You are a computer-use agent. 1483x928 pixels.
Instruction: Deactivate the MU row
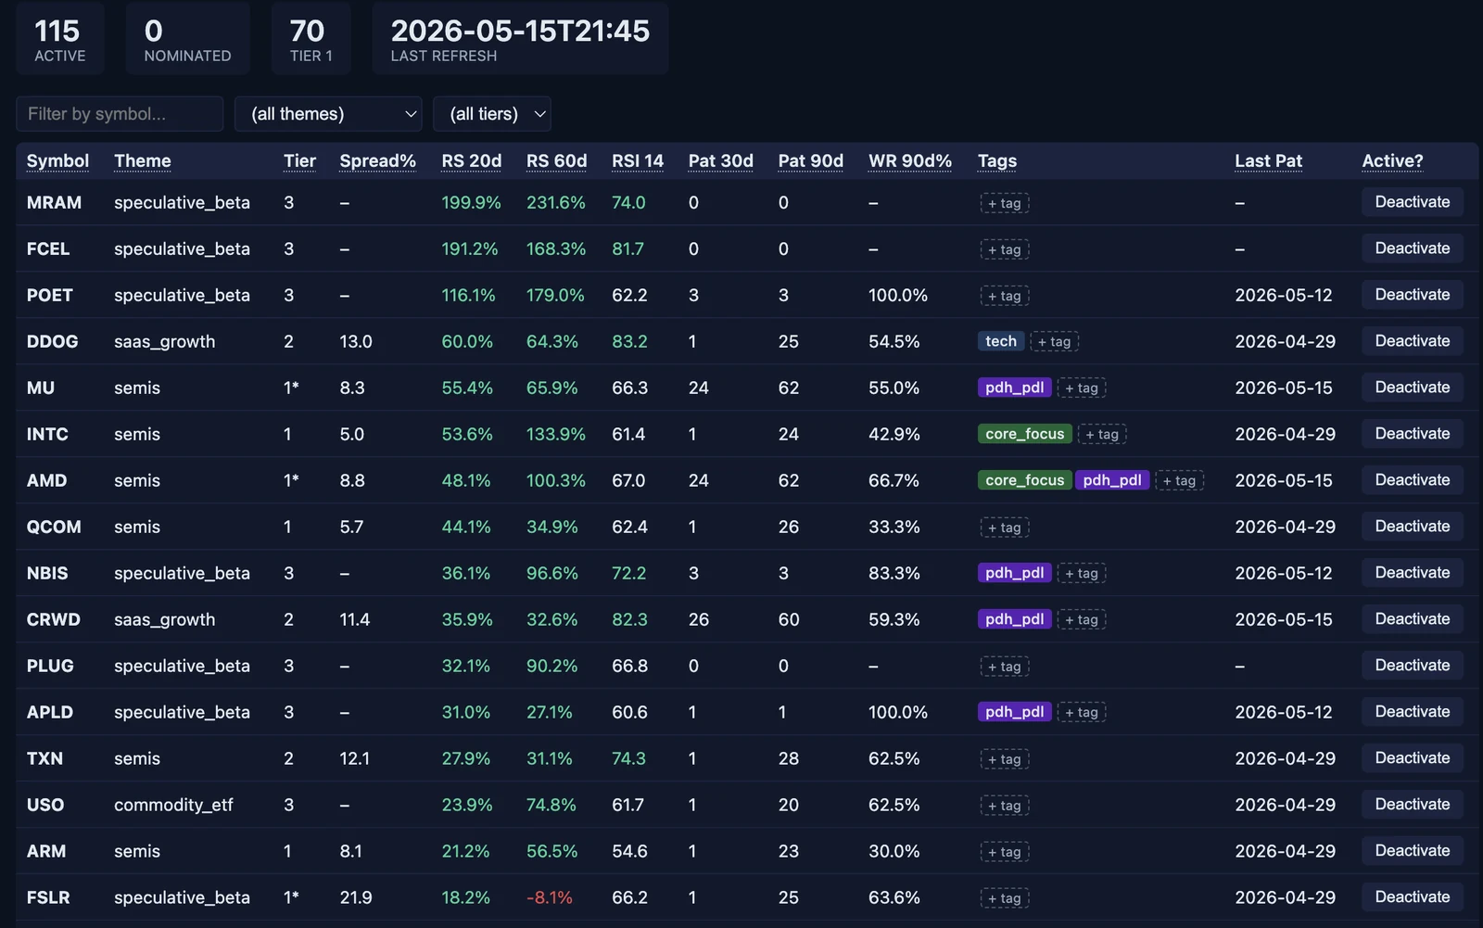1412,388
